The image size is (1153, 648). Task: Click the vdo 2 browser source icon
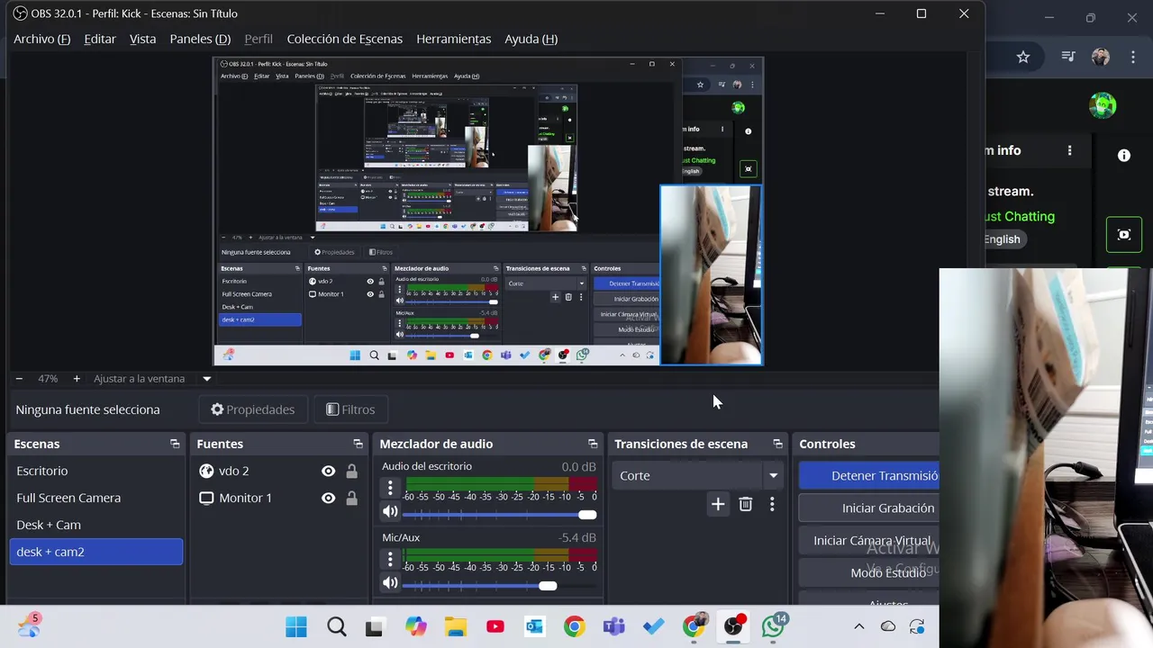(x=206, y=471)
